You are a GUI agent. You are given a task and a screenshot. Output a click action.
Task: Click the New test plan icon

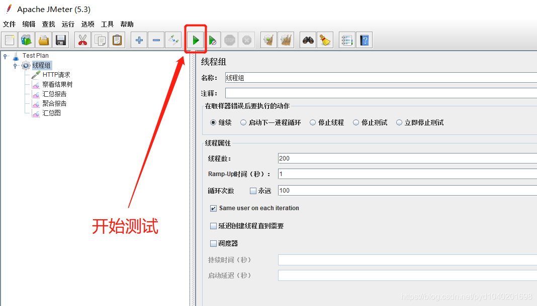pyautogui.click(x=10, y=40)
